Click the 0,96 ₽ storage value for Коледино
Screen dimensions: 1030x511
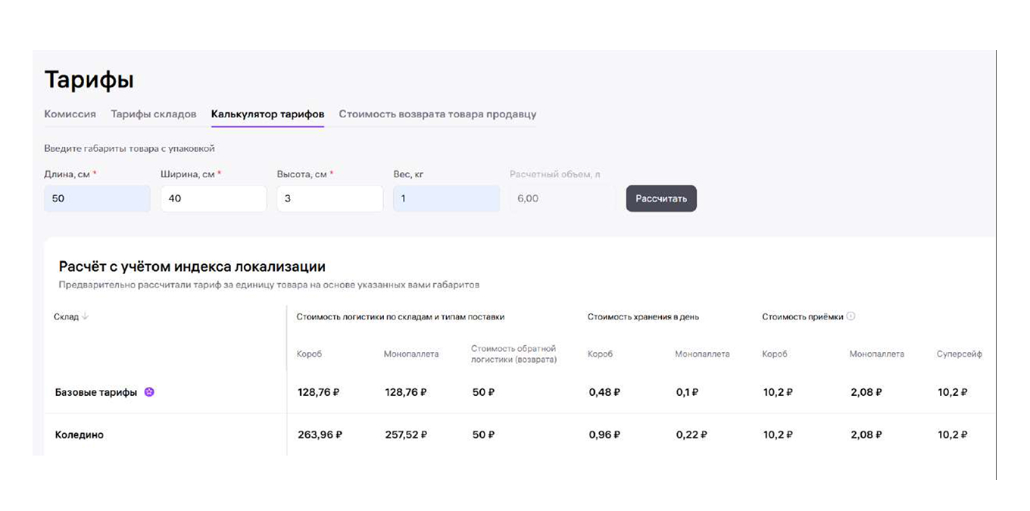point(604,435)
